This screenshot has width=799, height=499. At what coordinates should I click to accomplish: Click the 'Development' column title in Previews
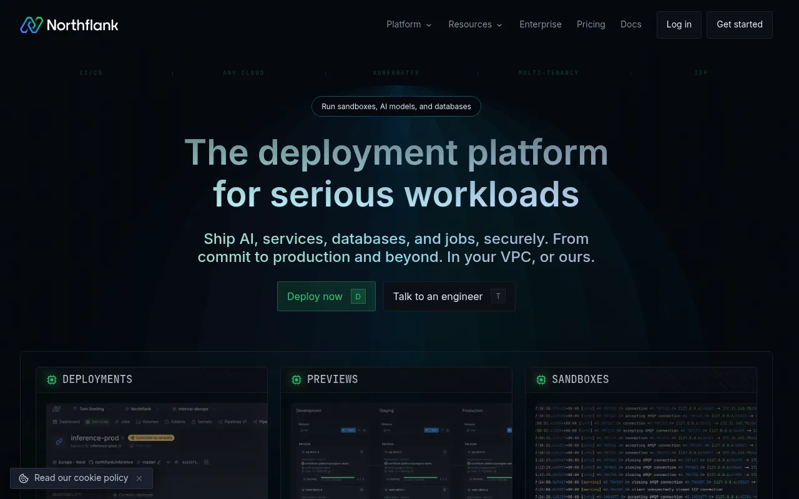tap(308, 410)
